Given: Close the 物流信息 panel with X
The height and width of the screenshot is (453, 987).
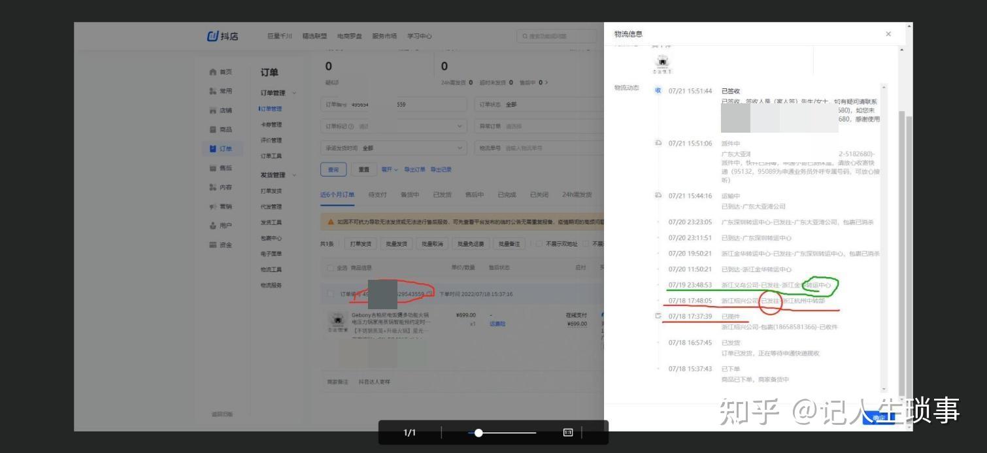Looking at the screenshot, I should click(x=888, y=34).
